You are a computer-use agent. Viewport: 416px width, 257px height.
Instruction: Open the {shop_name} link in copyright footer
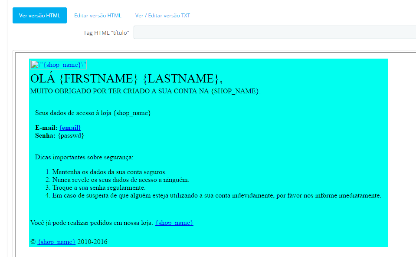pos(56,242)
